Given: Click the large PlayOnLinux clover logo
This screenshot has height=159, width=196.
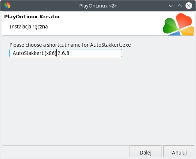Looking at the screenshot, I should point(178,24).
